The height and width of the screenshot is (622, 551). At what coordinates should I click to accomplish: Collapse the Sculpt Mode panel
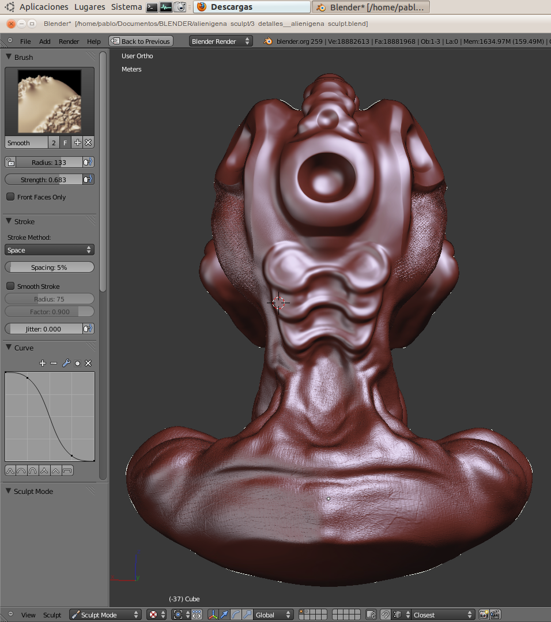tap(9, 491)
